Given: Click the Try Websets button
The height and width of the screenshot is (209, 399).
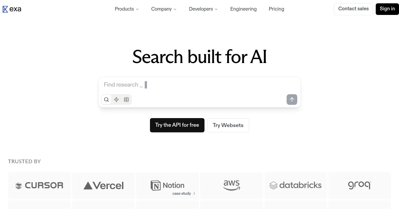Looking at the screenshot, I should 228,125.
